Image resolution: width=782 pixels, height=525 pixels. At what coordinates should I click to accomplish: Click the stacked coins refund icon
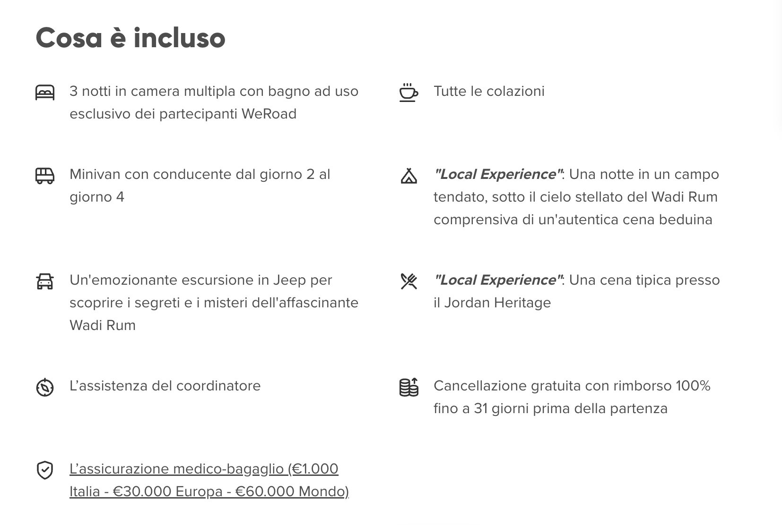click(408, 387)
